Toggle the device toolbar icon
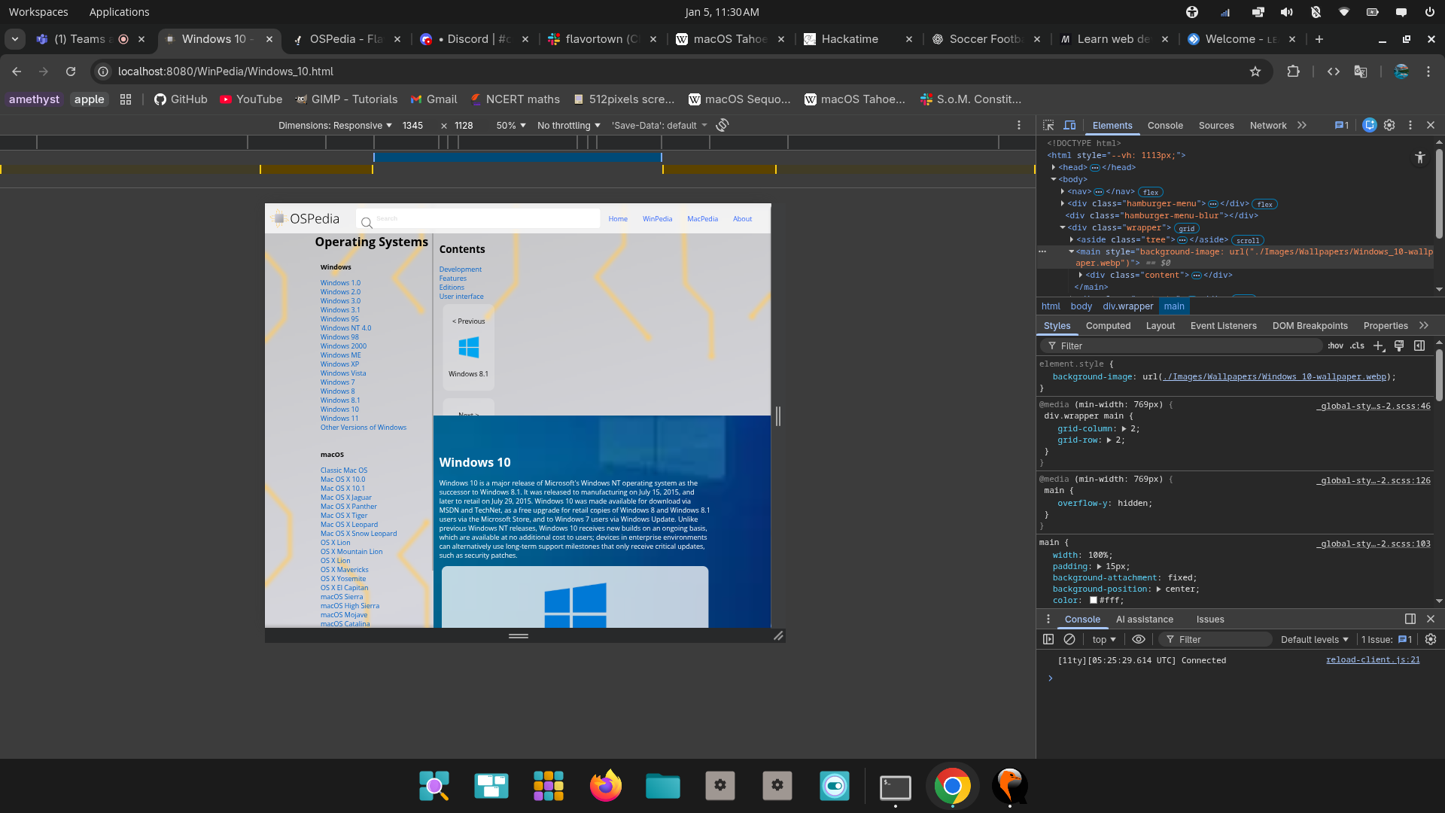The width and height of the screenshot is (1445, 813). click(x=1069, y=125)
